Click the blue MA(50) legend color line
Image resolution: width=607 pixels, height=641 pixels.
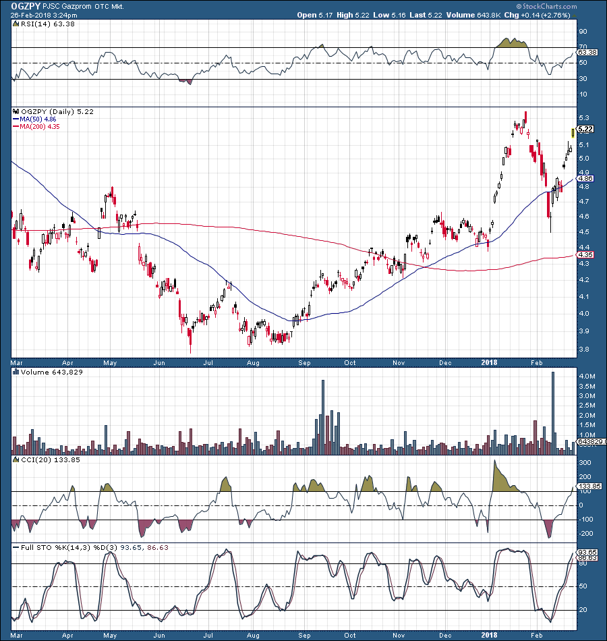16,119
